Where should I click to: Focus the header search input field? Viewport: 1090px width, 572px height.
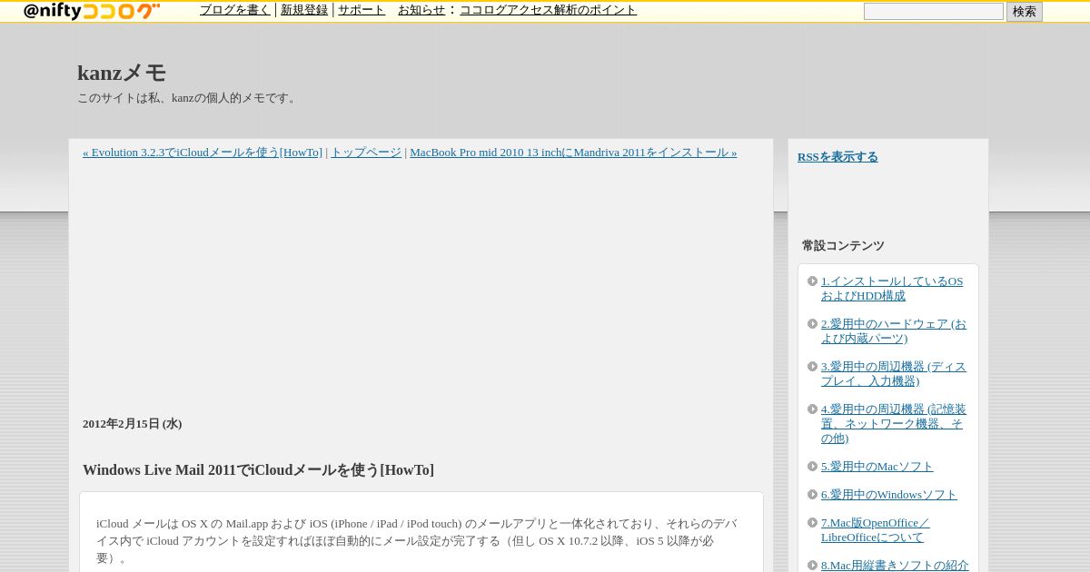933,11
